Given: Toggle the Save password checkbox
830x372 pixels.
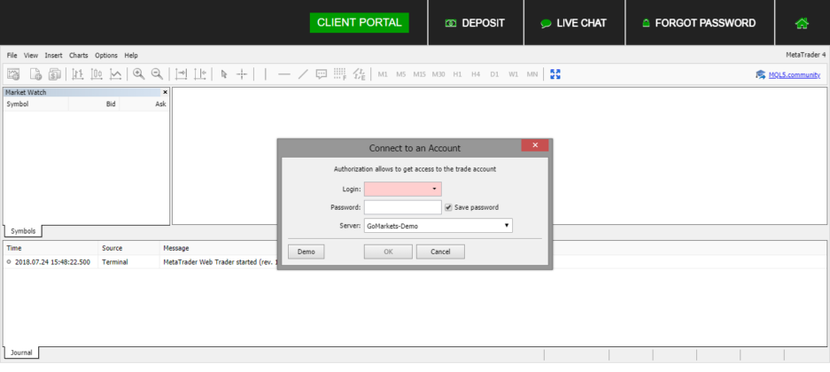Looking at the screenshot, I should (x=449, y=207).
